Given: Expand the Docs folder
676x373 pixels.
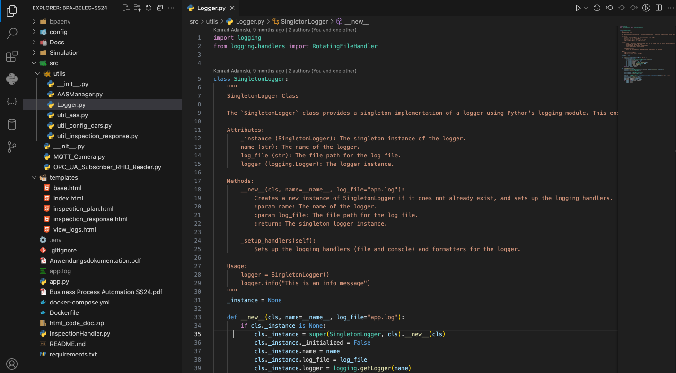Looking at the screenshot, I should coord(102,42).
